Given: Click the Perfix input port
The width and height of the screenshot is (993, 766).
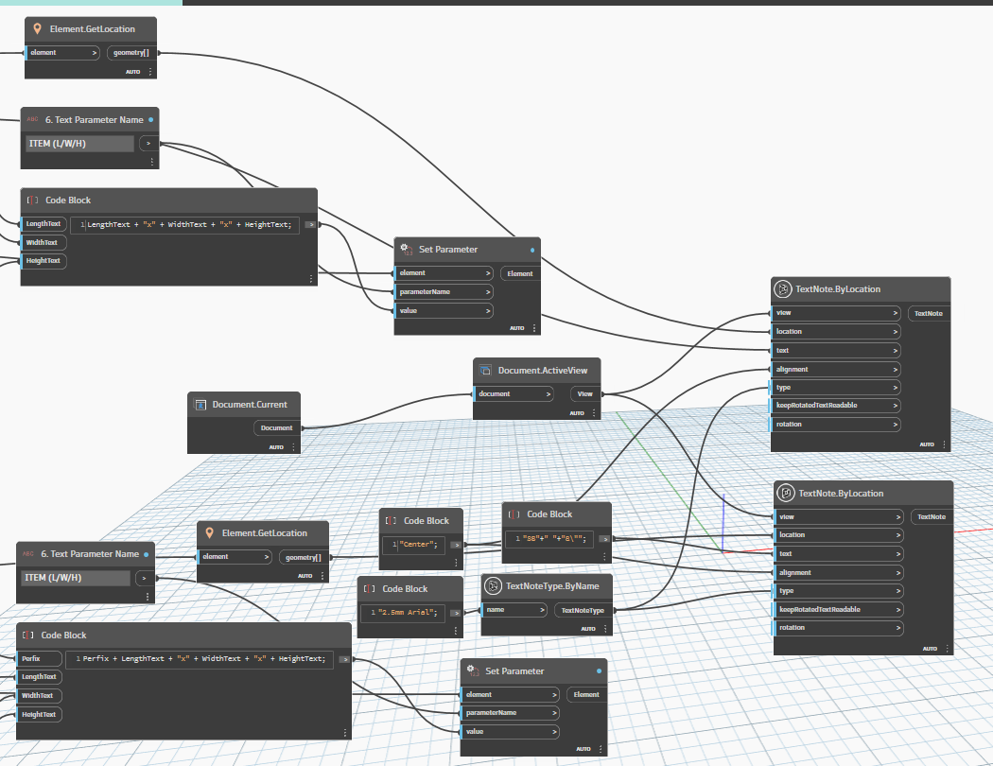Looking at the screenshot, I should click(x=40, y=658).
